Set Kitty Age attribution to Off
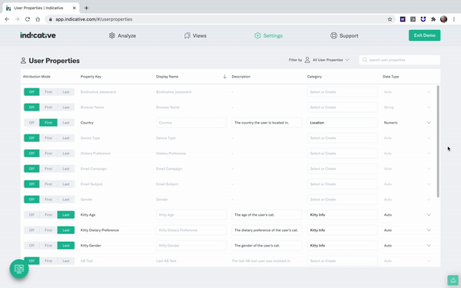 point(32,215)
